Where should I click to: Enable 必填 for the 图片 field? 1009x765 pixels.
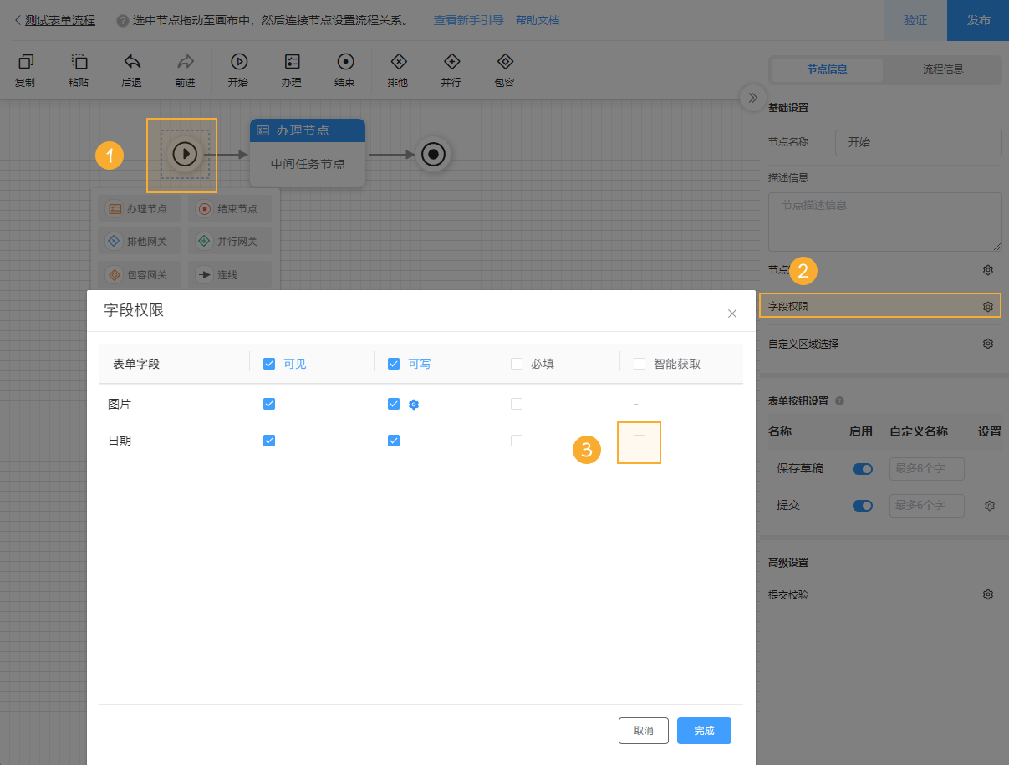coord(516,403)
